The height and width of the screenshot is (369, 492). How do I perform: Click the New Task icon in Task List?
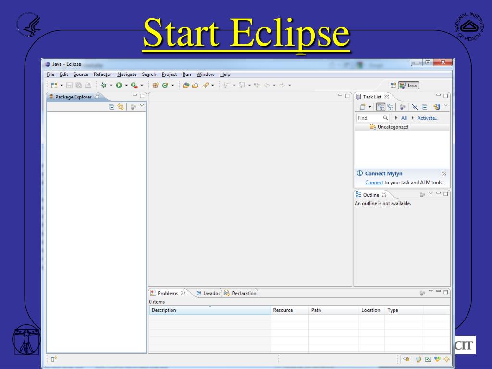pos(363,107)
